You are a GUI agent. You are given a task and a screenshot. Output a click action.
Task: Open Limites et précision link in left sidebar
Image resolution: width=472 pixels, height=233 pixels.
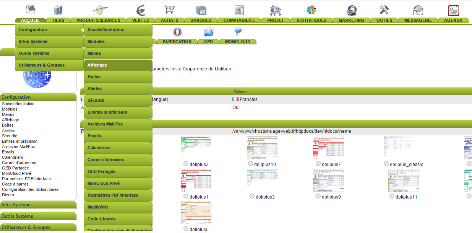19,141
